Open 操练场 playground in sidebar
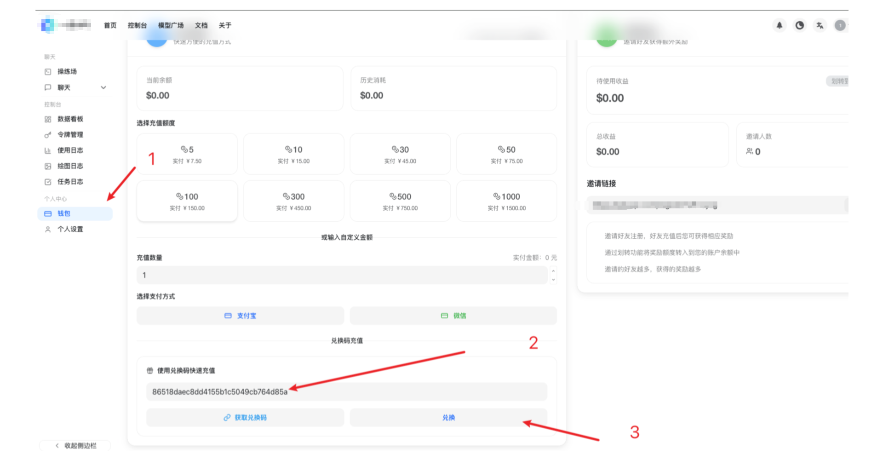 [x=67, y=72]
